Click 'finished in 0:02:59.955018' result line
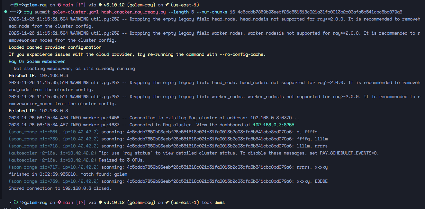The image size is (425, 209). [42, 174]
